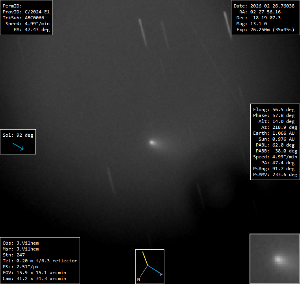This screenshot has height=284, width=300.
Task: Click the 'Speed: 4.99"/min' line in top-left box
Action: [x=28, y=24]
